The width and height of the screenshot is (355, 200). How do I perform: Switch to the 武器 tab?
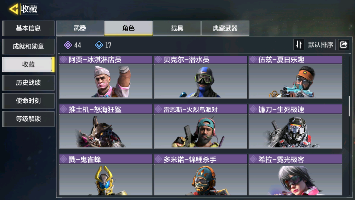(80, 28)
